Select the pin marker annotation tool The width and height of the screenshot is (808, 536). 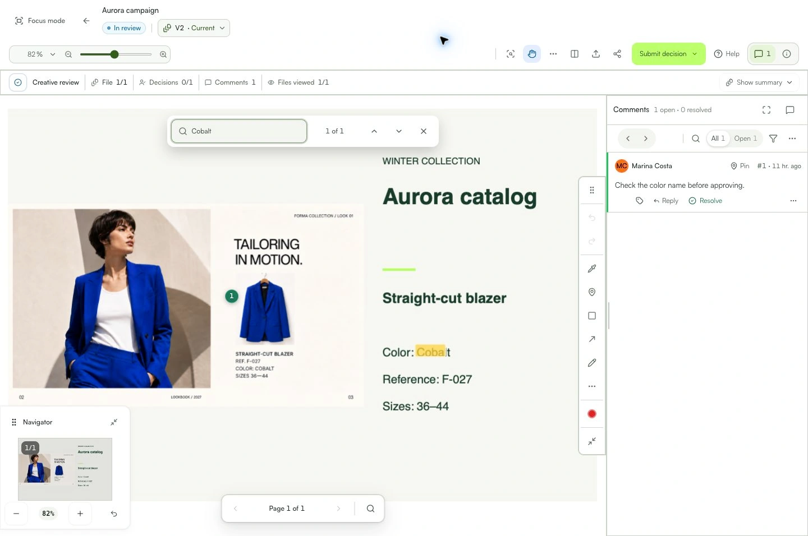(x=591, y=292)
